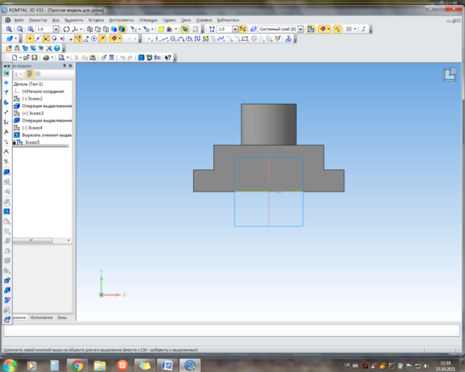
Task: Click the variables f(x) icon
Action: pyautogui.click(x=157, y=58)
